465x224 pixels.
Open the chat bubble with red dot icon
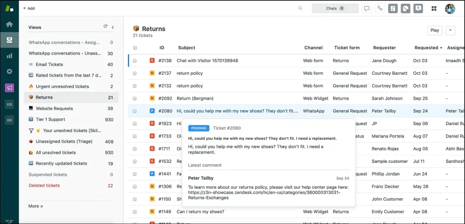point(406,8)
